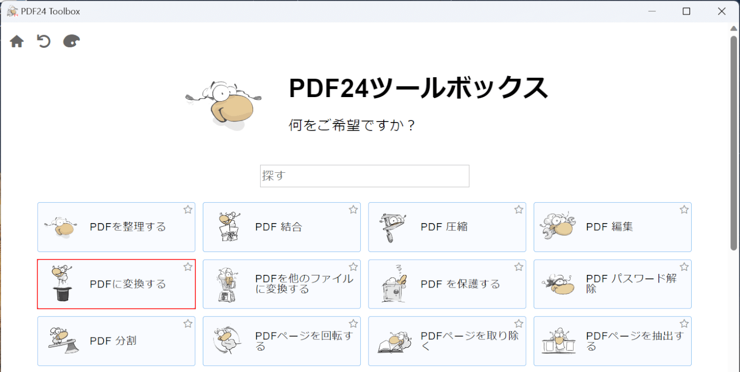Click the PDF 圧縮 press icon
The height and width of the screenshot is (372, 740).
392,227
